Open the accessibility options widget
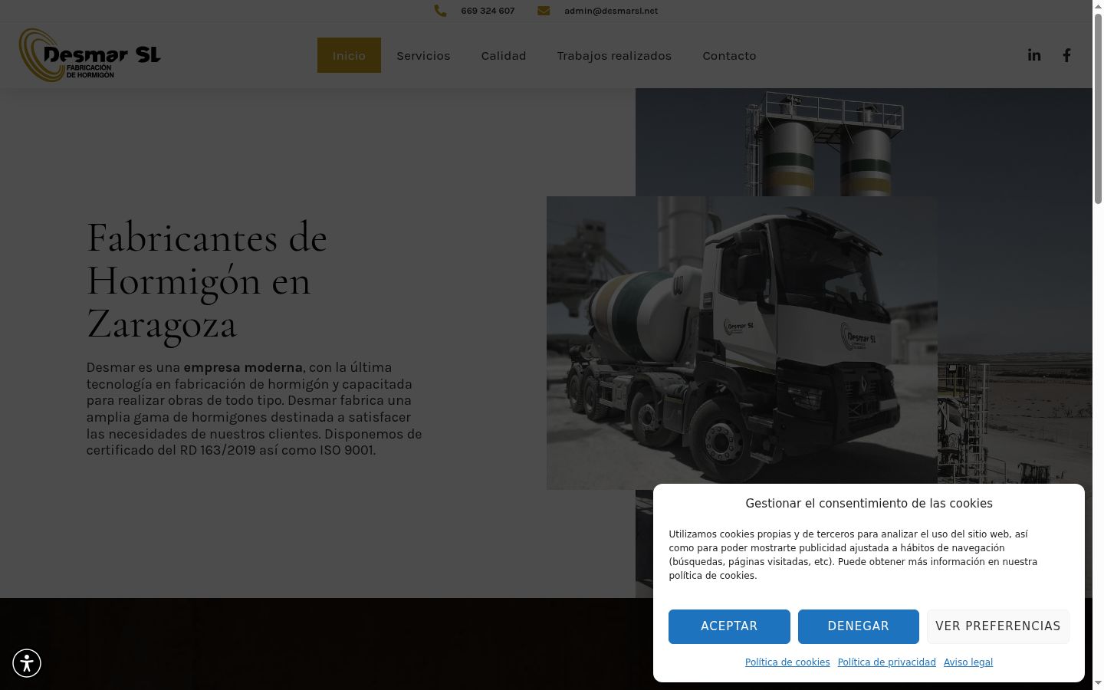The image size is (1104, 690). 27,663
